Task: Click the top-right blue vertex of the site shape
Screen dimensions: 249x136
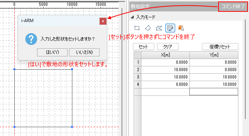Action: pyautogui.click(x=72, y=69)
